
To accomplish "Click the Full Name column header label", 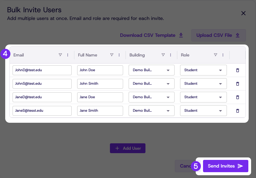I will tap(88, 55).
